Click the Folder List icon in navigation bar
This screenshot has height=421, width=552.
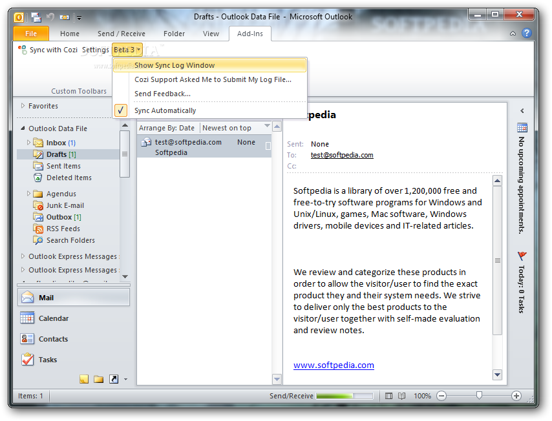(98, 379)
